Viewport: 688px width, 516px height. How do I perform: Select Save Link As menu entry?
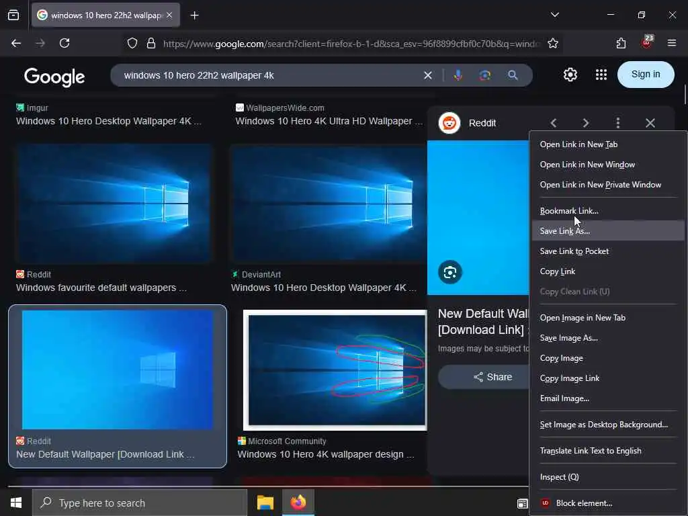[607, 231]
